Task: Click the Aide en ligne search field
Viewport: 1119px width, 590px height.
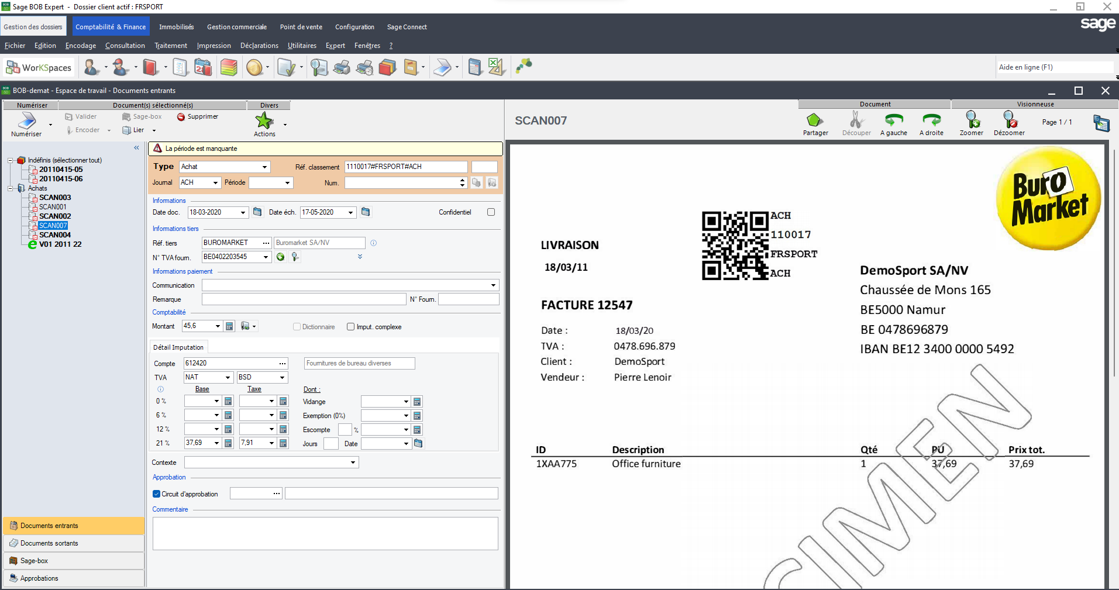Action: (1055, 67)
